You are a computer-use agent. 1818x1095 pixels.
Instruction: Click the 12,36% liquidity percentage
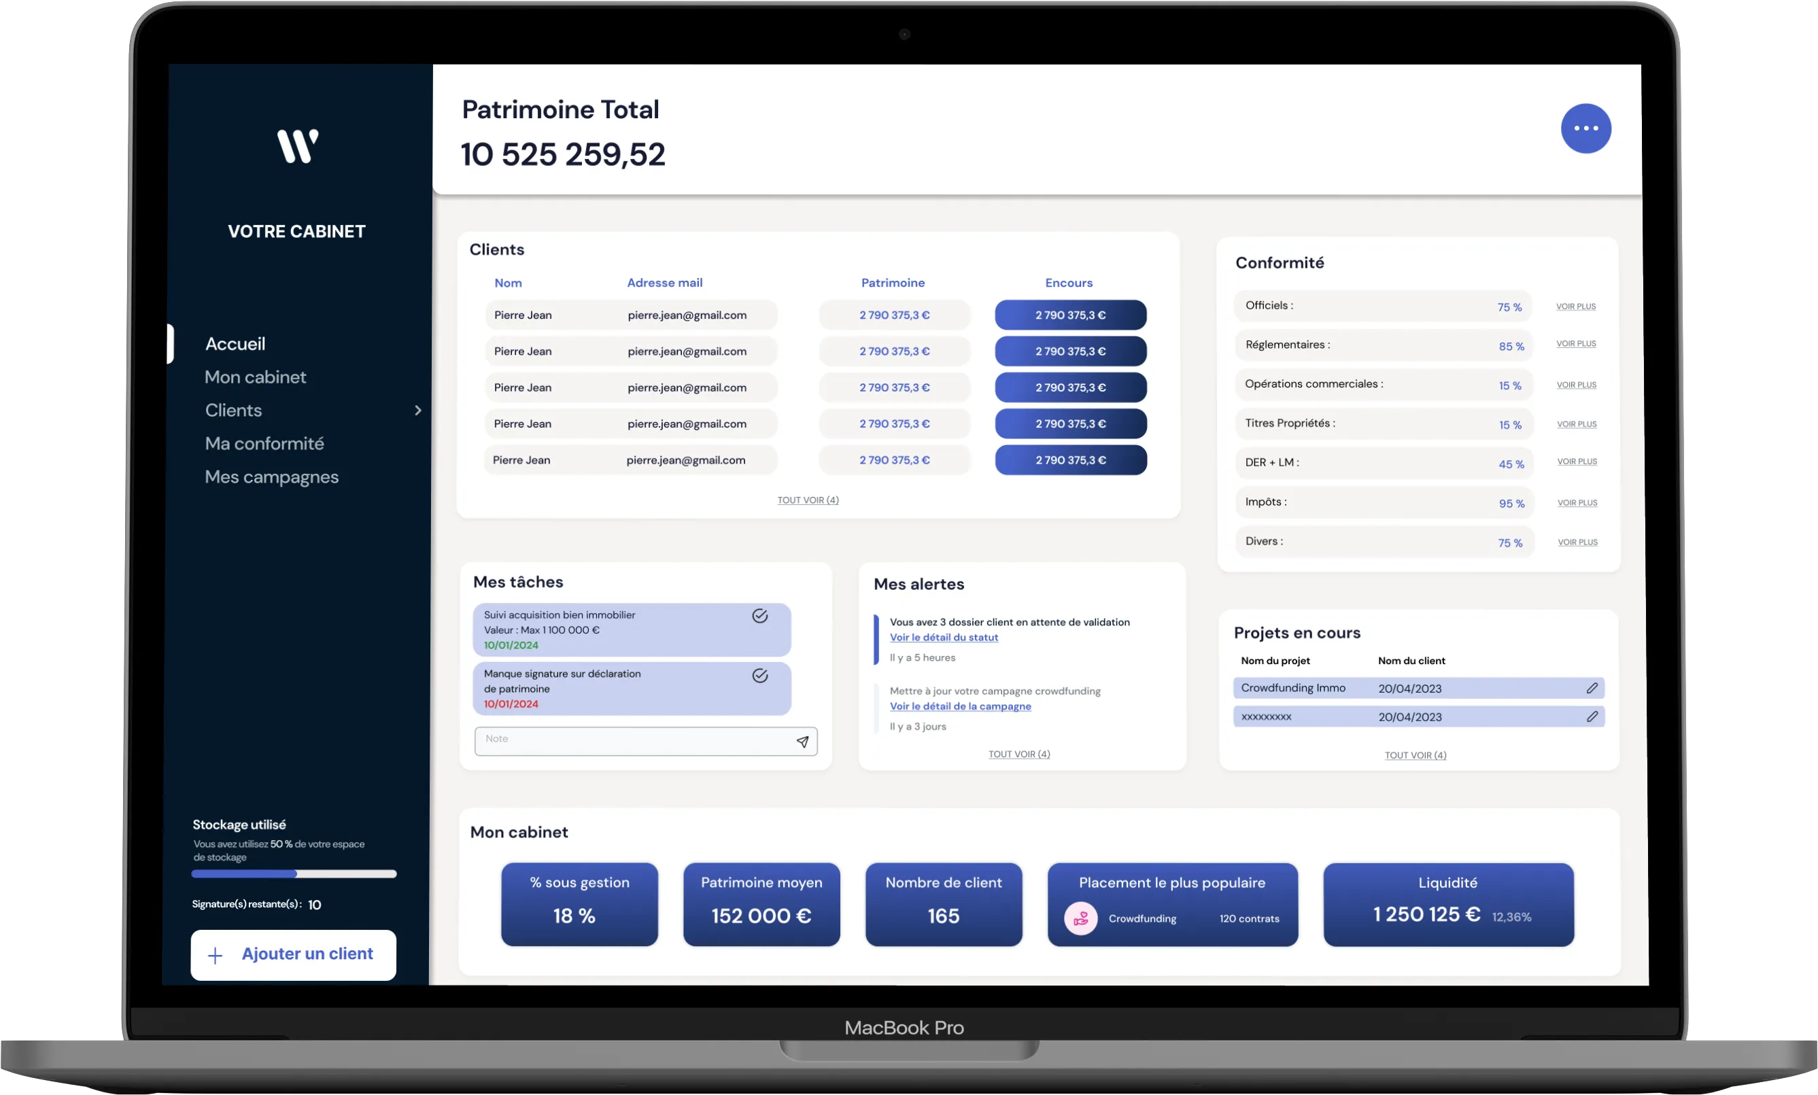click(x=1511, y=917)
